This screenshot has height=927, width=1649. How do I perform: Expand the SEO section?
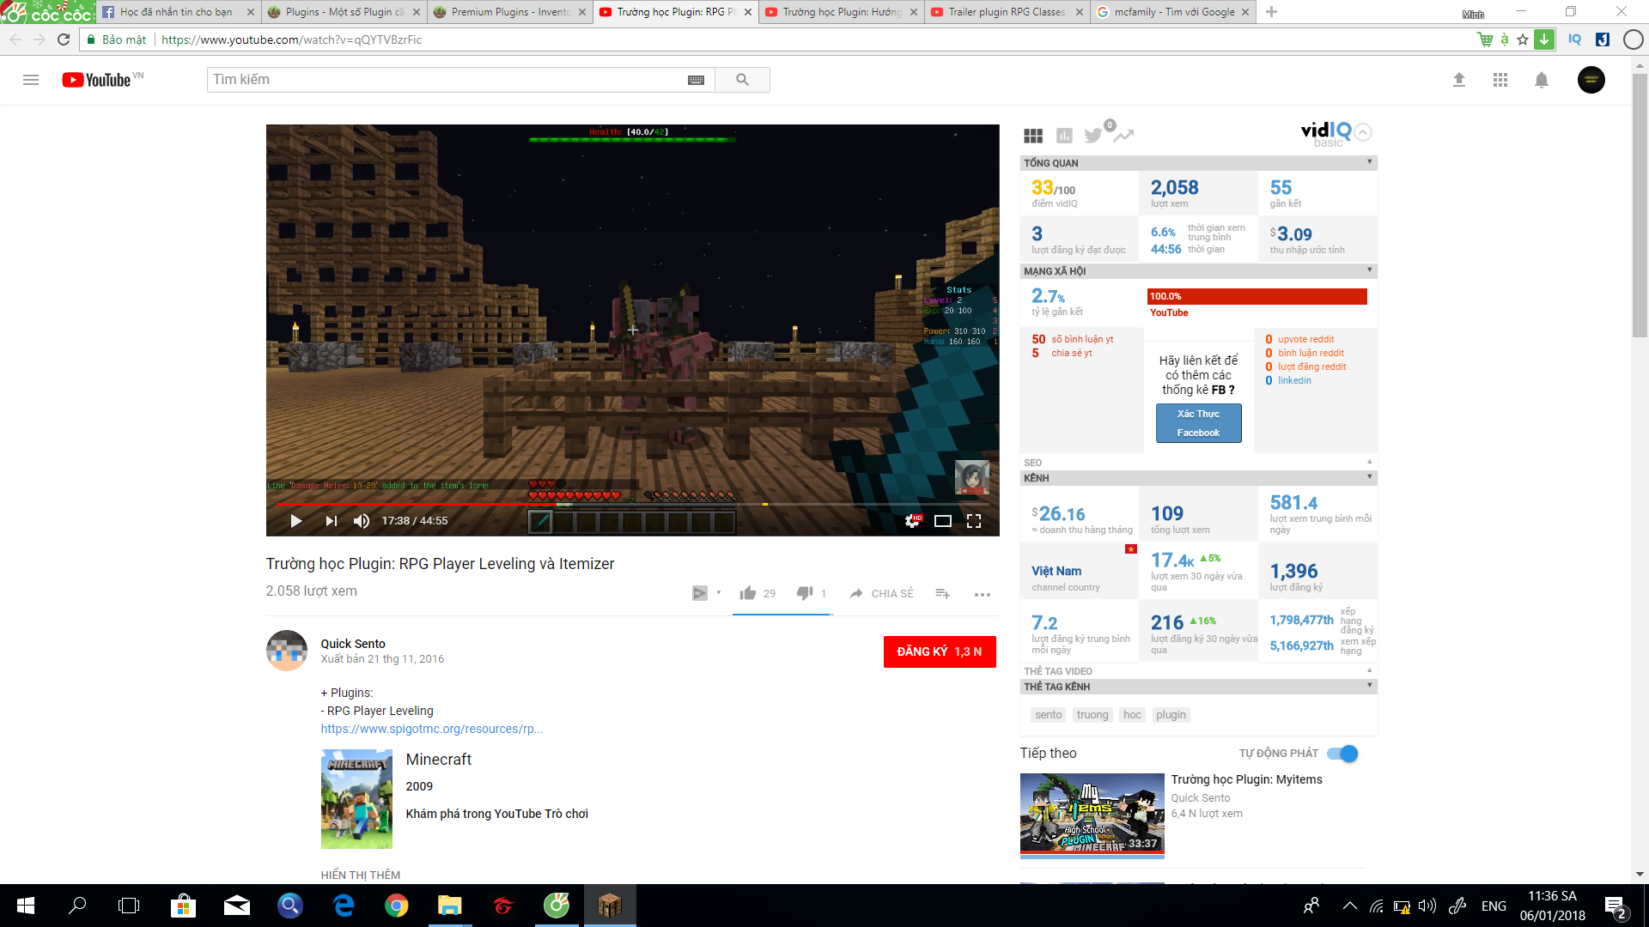pyautogui.click(x=1370, y=462)
